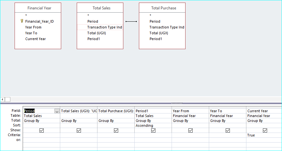Click the left scroll arrow of horizontal scrollbar
Viewport: 282px width, 151px height.
(x=3, y=99)
